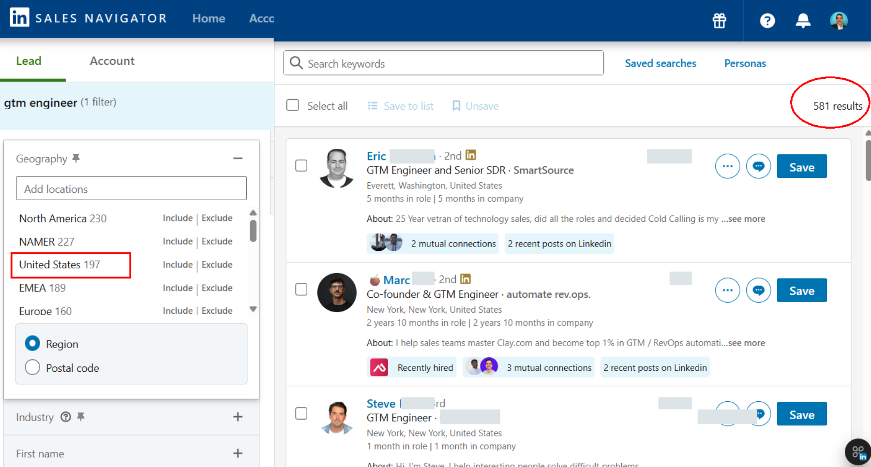Switch to the Account tab
871x467 pixels.
point(112,61)
